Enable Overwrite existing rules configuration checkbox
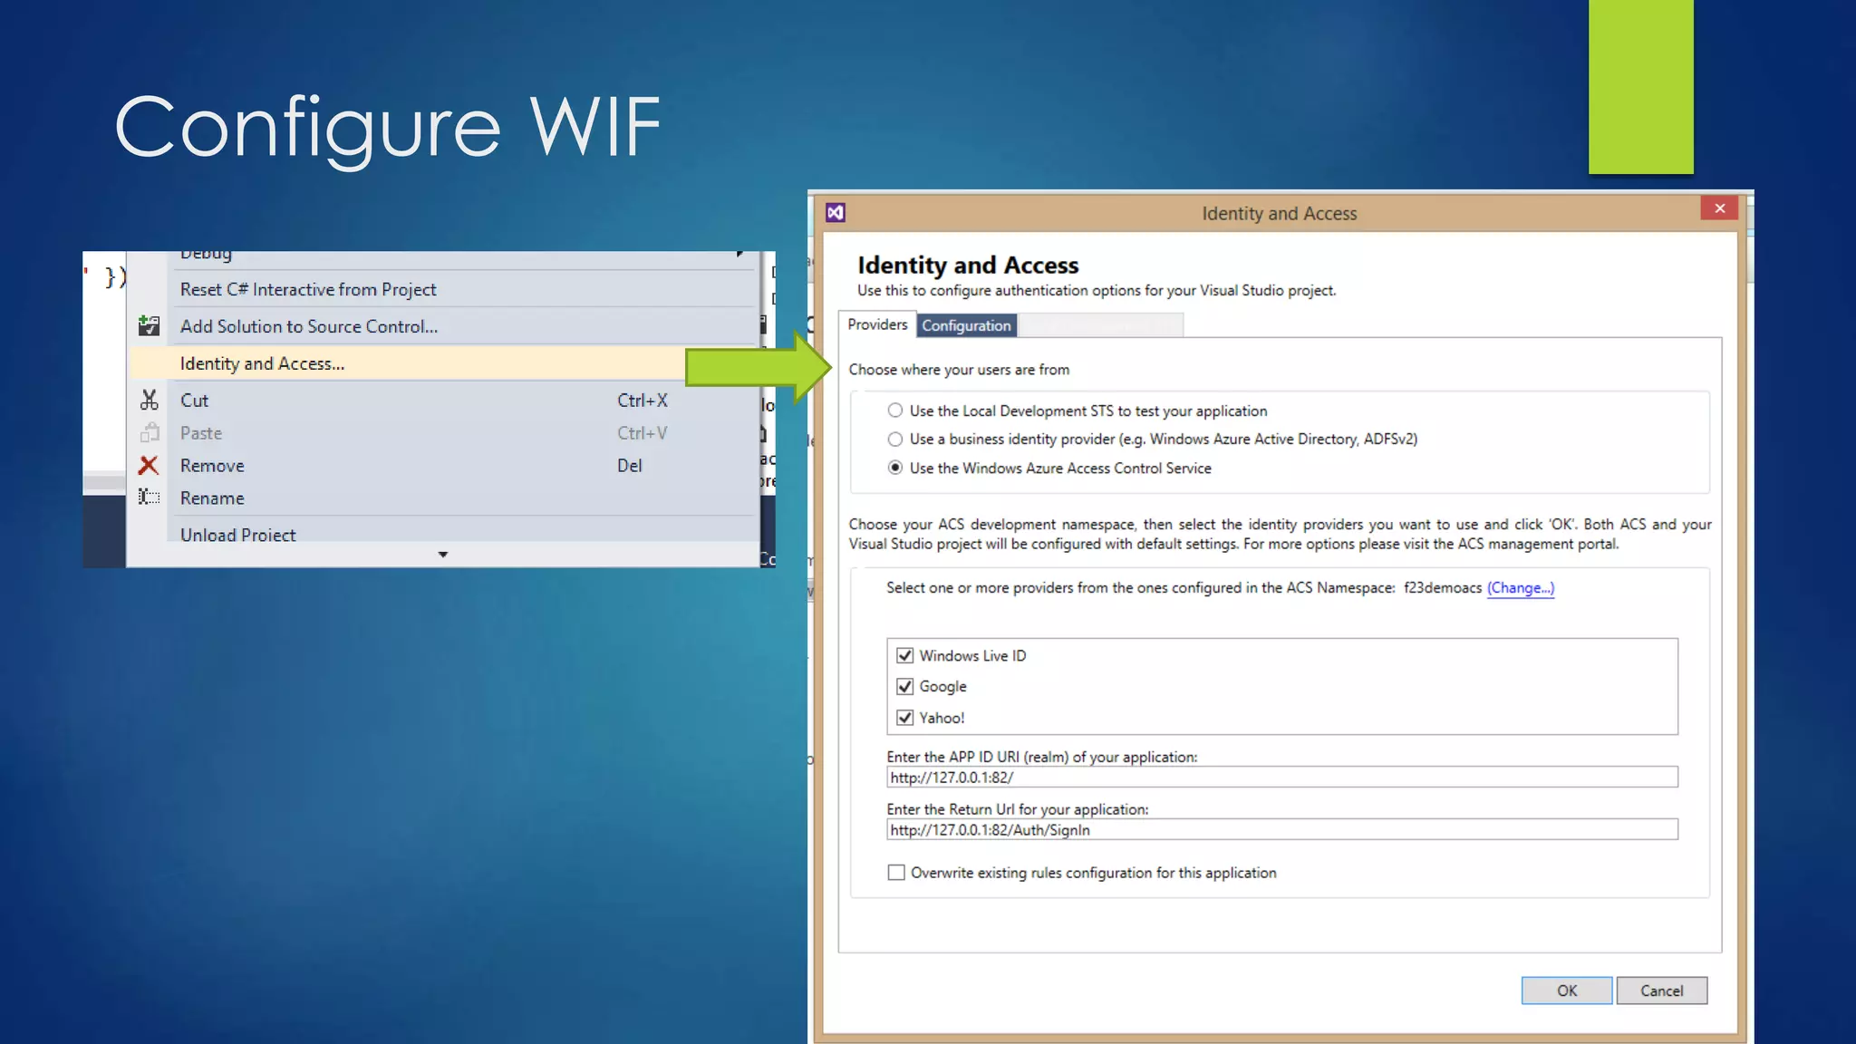Viewport: 1856px width, 1044px height. (x=896, y=873)
